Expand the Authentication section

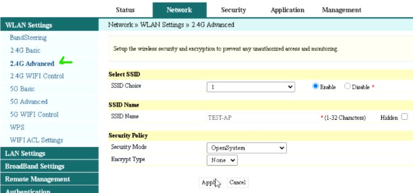(x=49, y=190)
